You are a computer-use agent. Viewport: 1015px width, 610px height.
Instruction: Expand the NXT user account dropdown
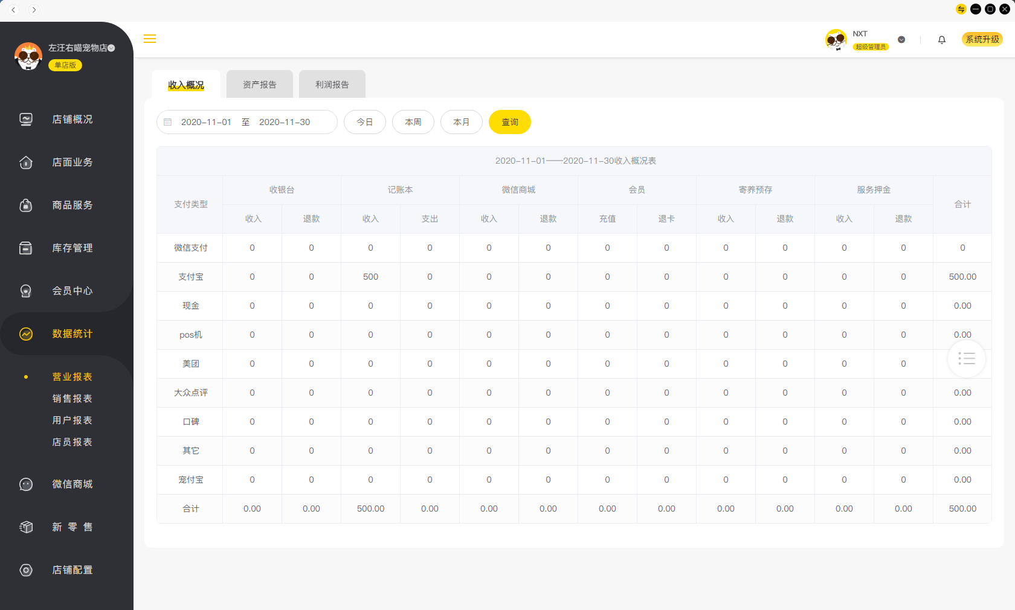point(901,40)
